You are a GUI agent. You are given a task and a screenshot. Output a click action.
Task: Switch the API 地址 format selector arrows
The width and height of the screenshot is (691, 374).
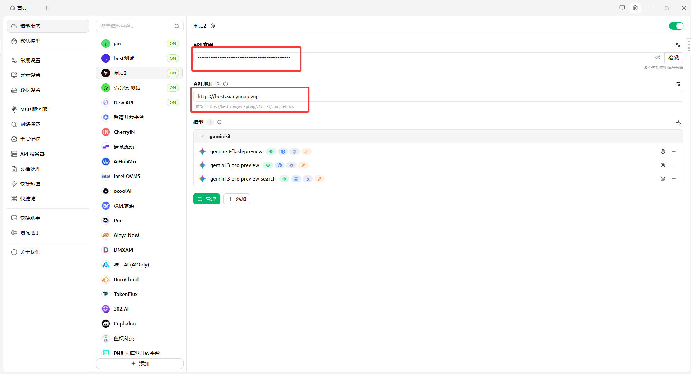218,84
